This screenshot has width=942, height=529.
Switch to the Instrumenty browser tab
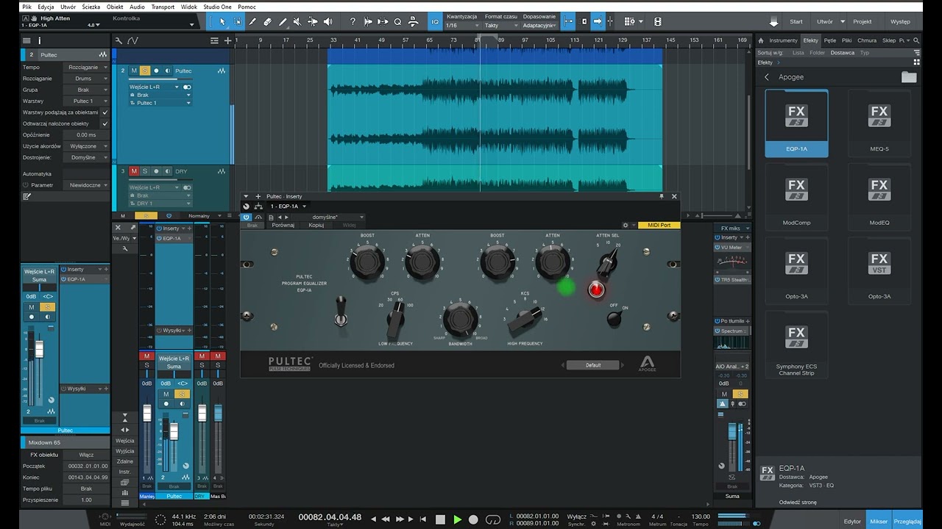[x=782, y=40]
